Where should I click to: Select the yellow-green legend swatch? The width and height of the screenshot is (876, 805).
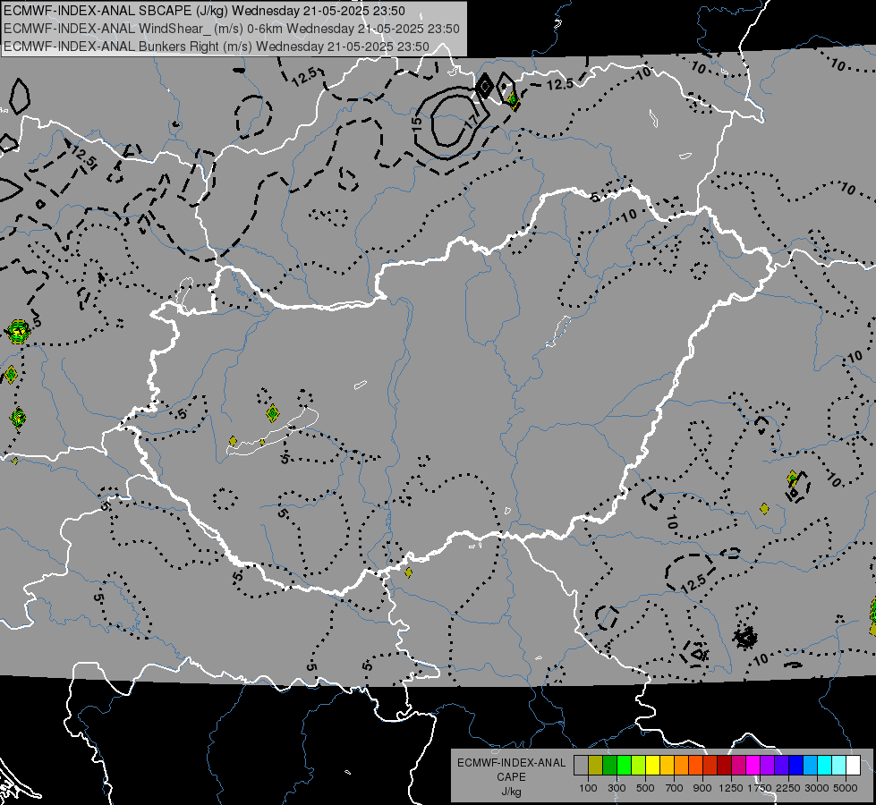(x=638, y=766)
